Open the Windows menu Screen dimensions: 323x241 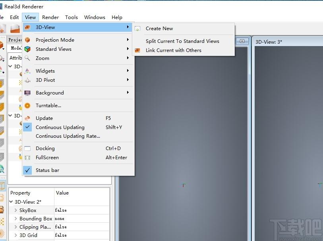point(95,17)
